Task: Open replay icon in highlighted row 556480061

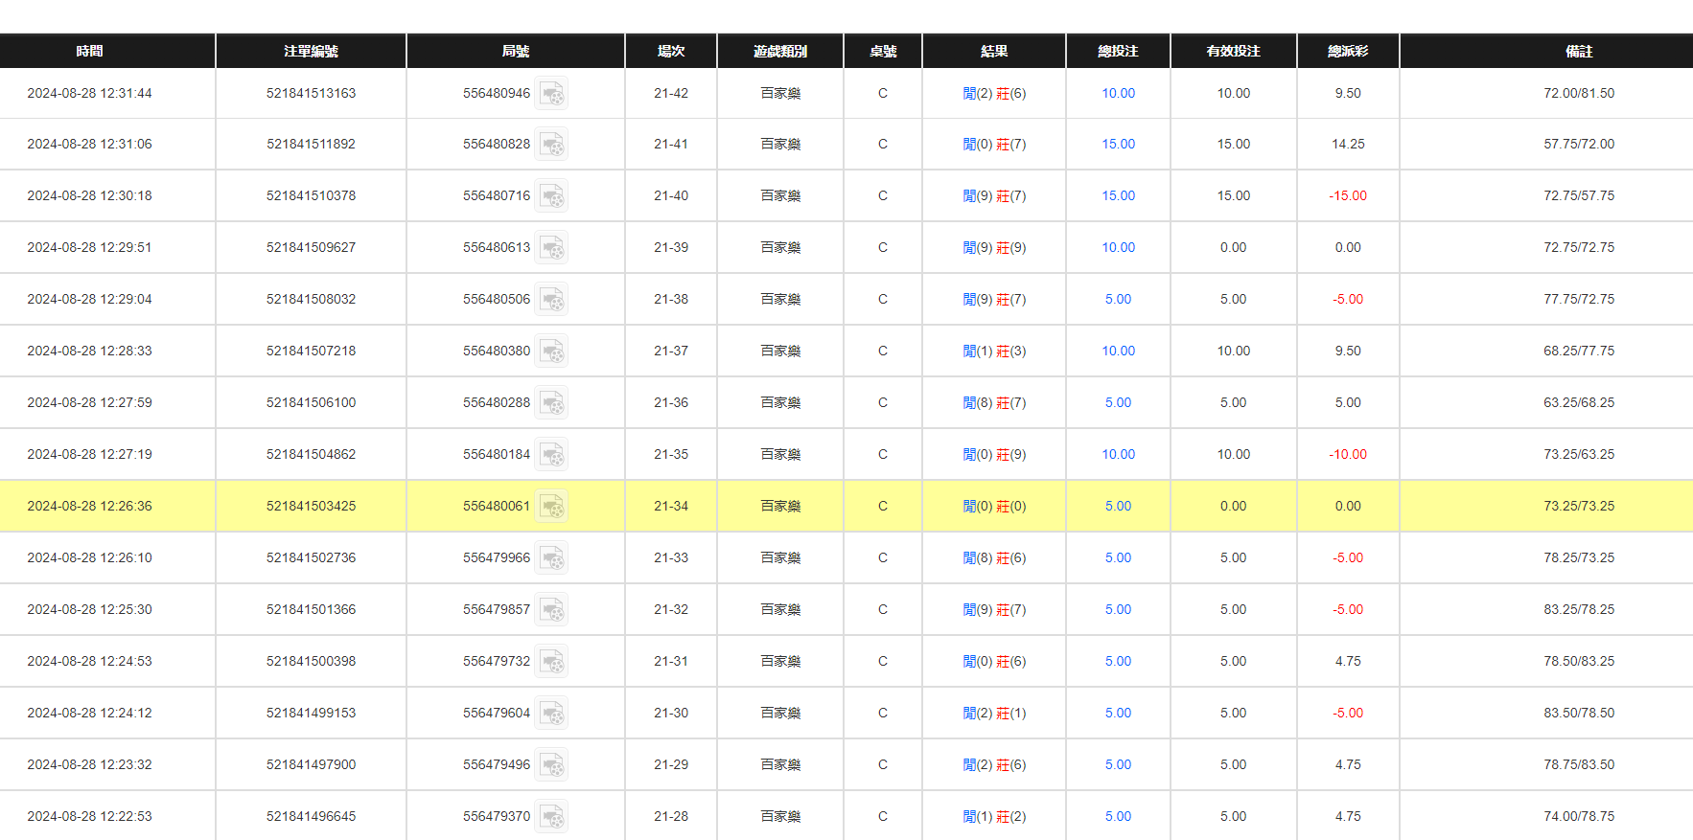Action: [x=551, y=507]
